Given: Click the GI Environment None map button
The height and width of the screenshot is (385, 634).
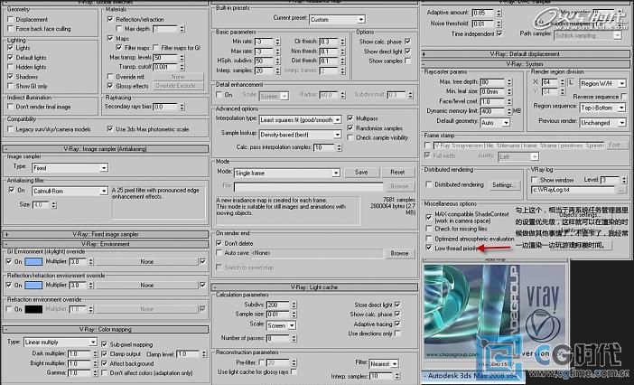Looking at the screenshot, I should (x=147, y=262).
